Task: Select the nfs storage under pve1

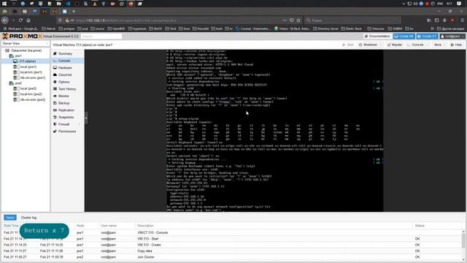Action: 32,78
